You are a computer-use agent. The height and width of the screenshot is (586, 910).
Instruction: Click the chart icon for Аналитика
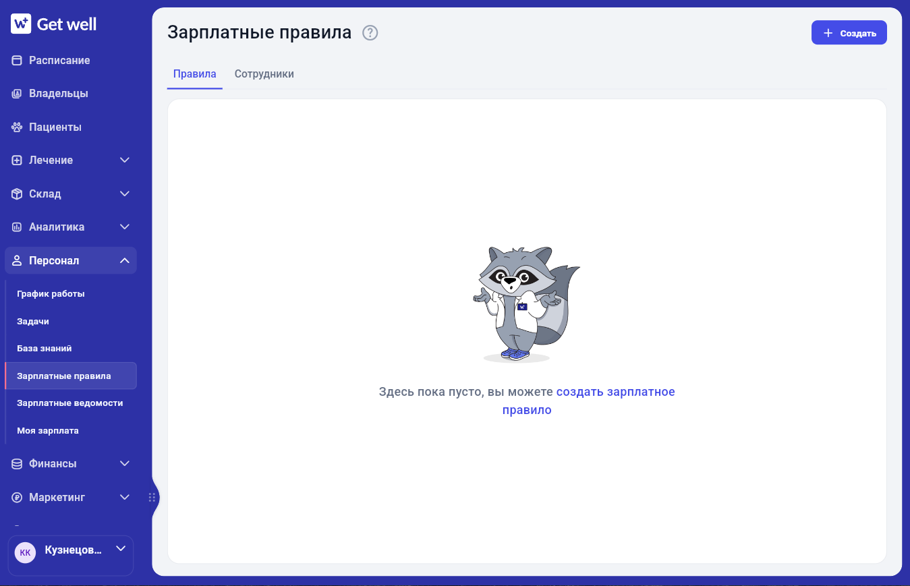coord(17,227)
